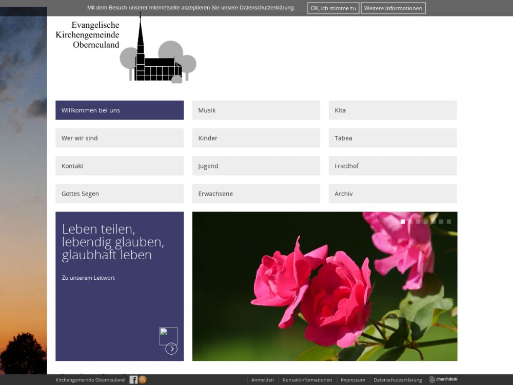Open the 'Willkommen bei uns' menu item
This screenshot has width=513, height=385.
pyautogui.click(x=120, y=110)
